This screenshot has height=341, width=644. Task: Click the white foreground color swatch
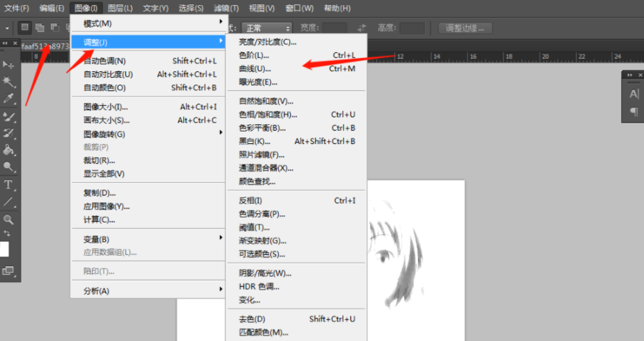point(4,249)
